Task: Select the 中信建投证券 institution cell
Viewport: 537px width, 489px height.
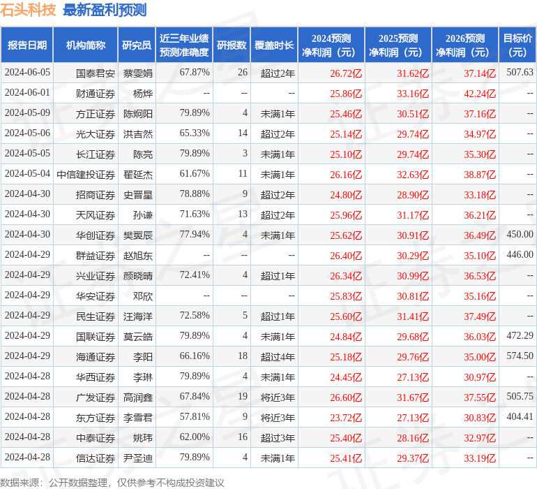Action: (86, 175)
